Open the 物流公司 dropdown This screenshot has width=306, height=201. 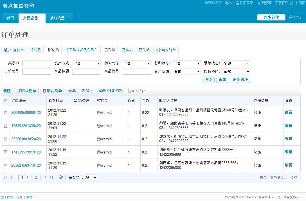(137, 63)
